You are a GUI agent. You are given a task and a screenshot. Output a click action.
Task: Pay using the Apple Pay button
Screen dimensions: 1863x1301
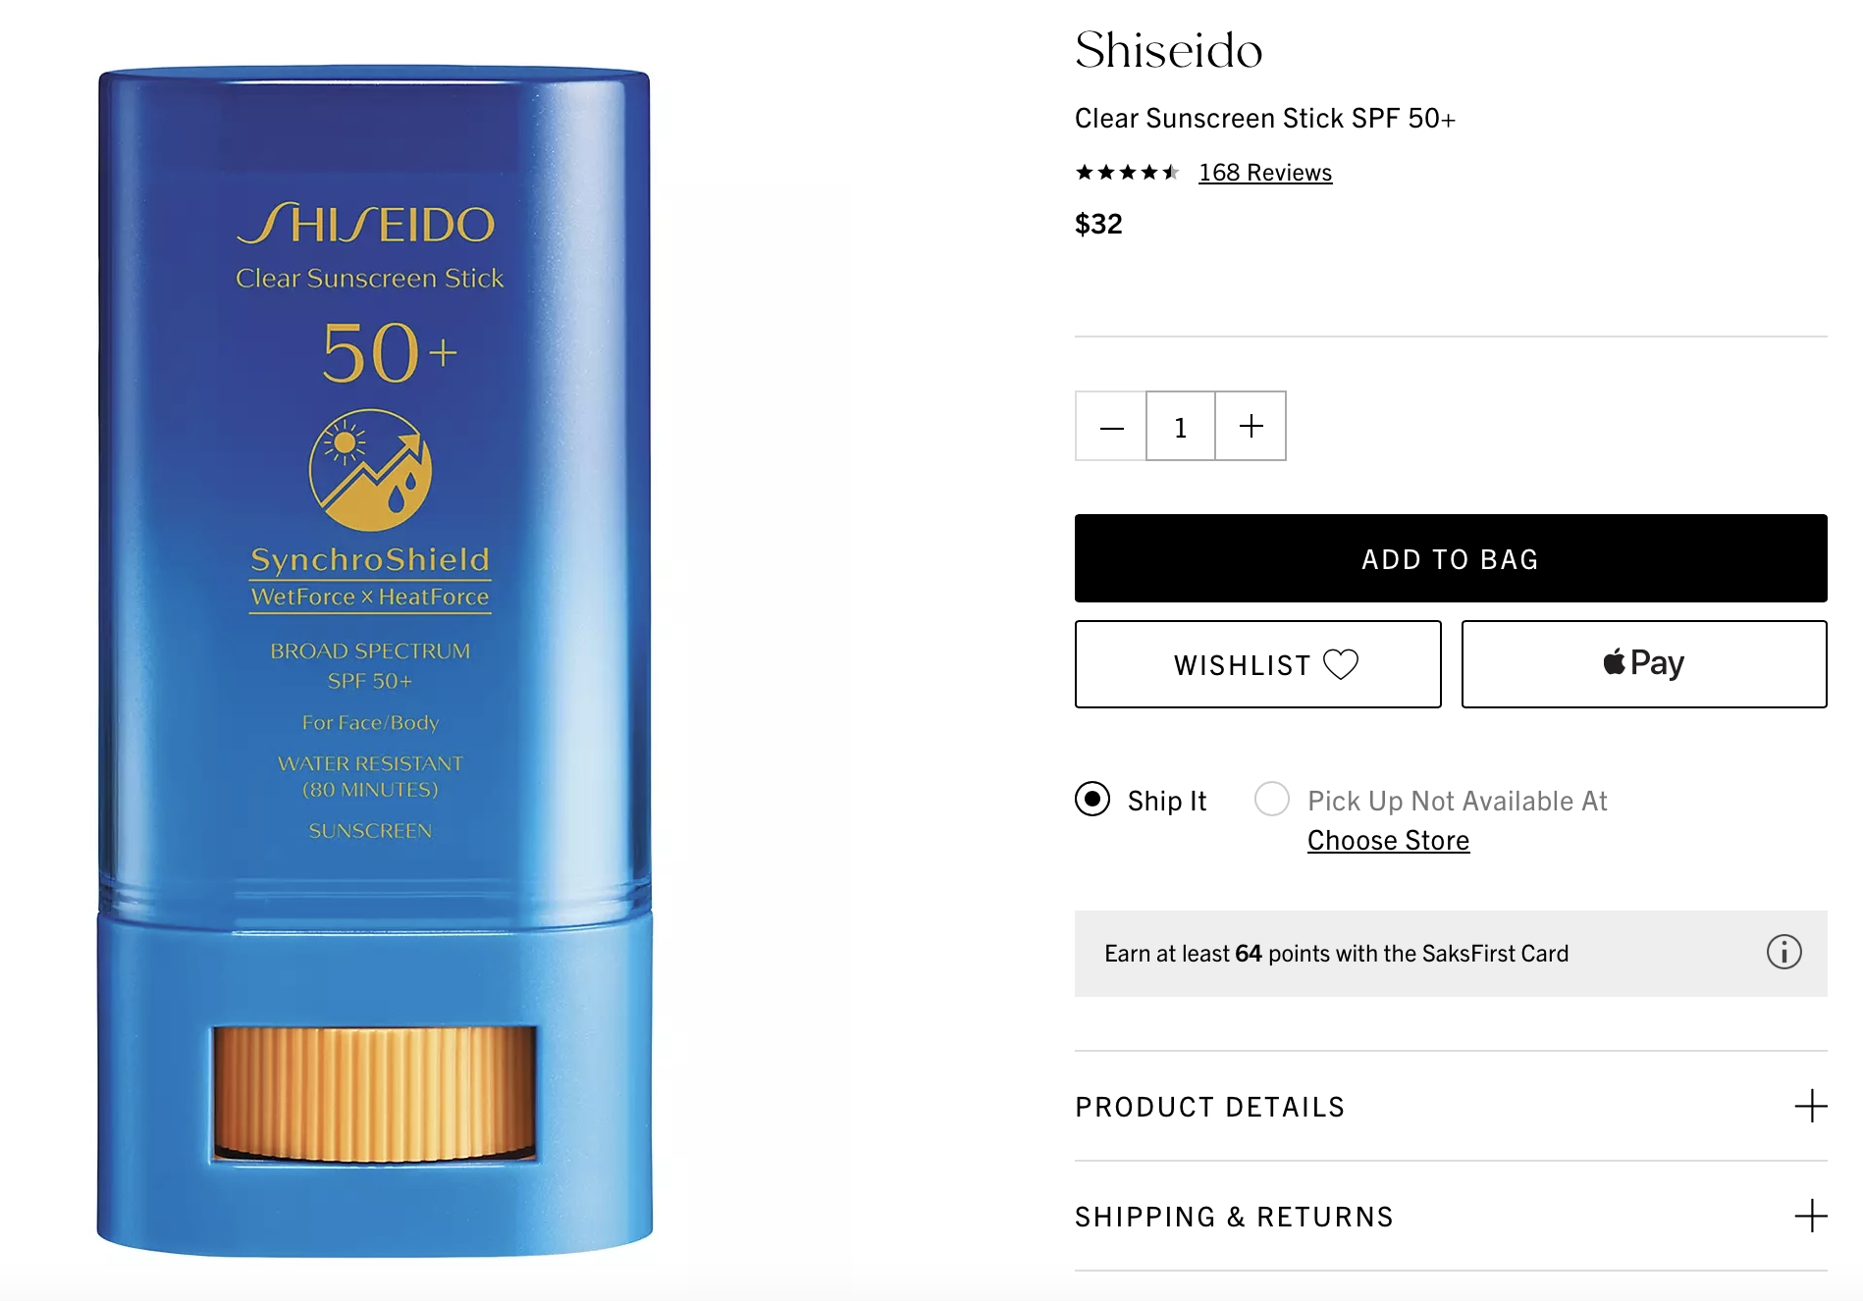[x=1644, y=664]
